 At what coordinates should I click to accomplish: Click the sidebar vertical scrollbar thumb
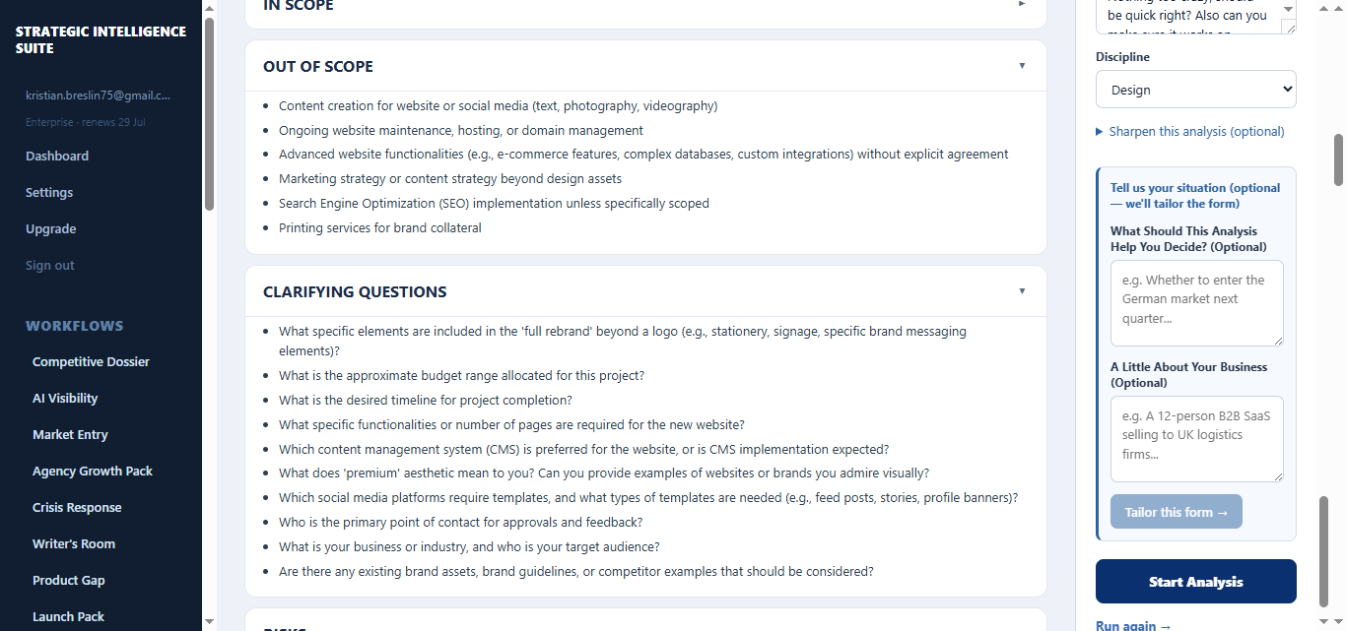click(x=209, y=113)
